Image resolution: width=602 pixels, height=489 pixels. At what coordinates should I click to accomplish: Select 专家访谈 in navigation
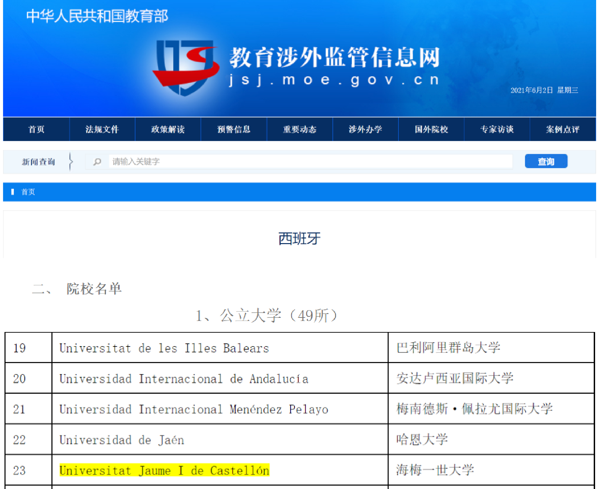click(x=497, y=129)
